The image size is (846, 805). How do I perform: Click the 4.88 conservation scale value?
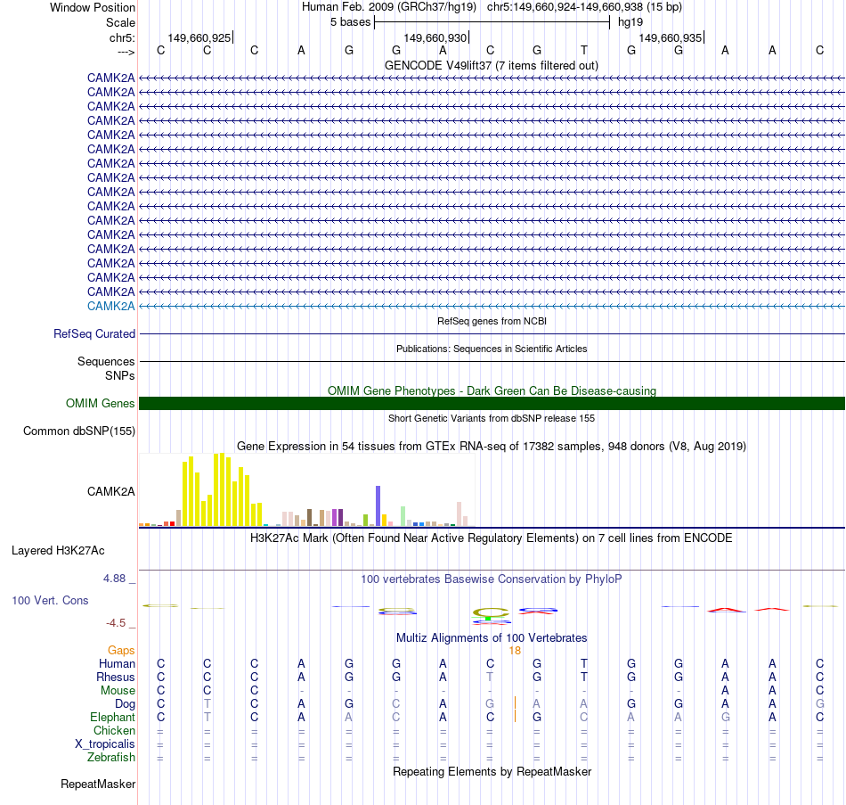coord(114,579)
